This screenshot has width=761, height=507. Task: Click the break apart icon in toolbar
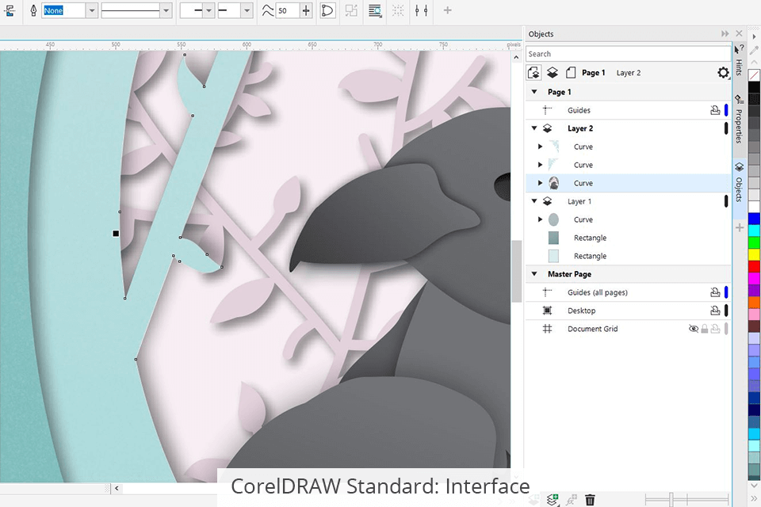(351, 10)
